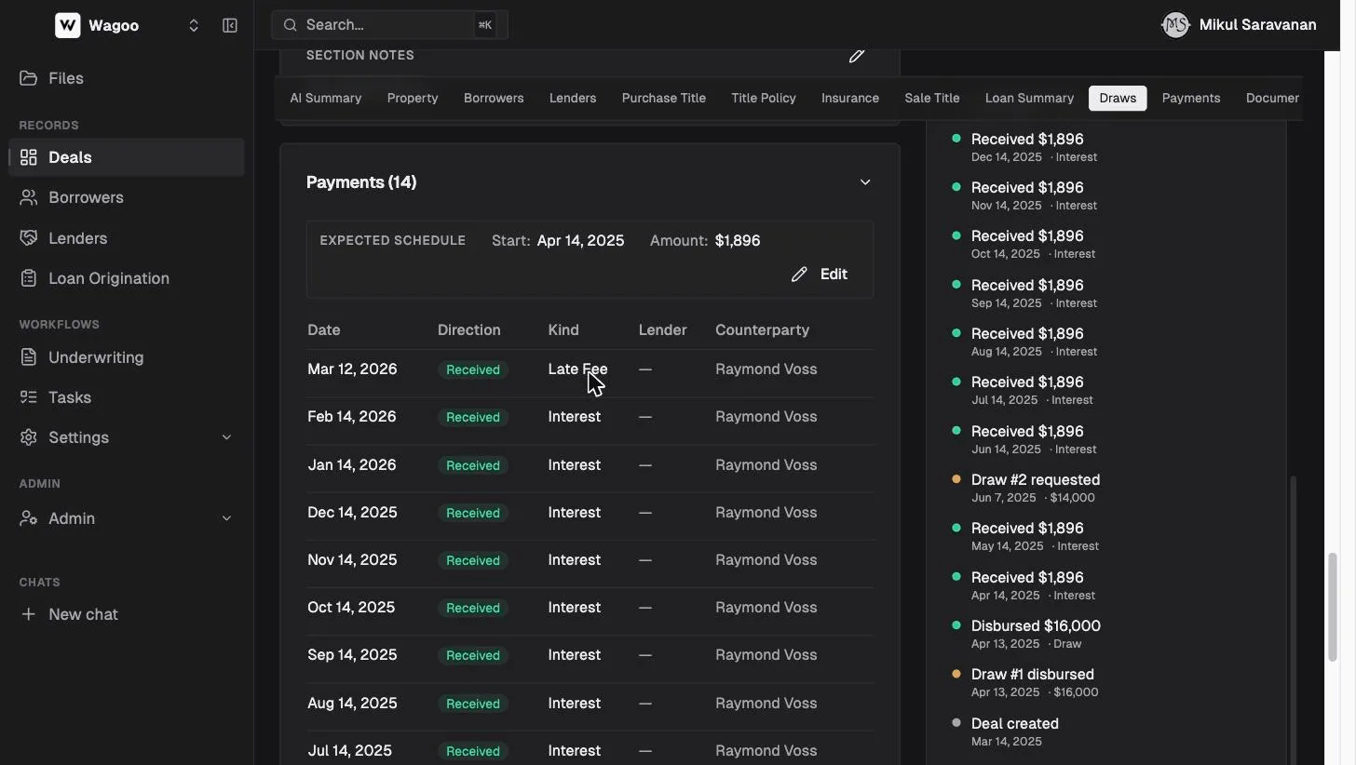
Task: Click the Deal created timeline entry
Action: pyautogui.click(x=1014, y=732)
